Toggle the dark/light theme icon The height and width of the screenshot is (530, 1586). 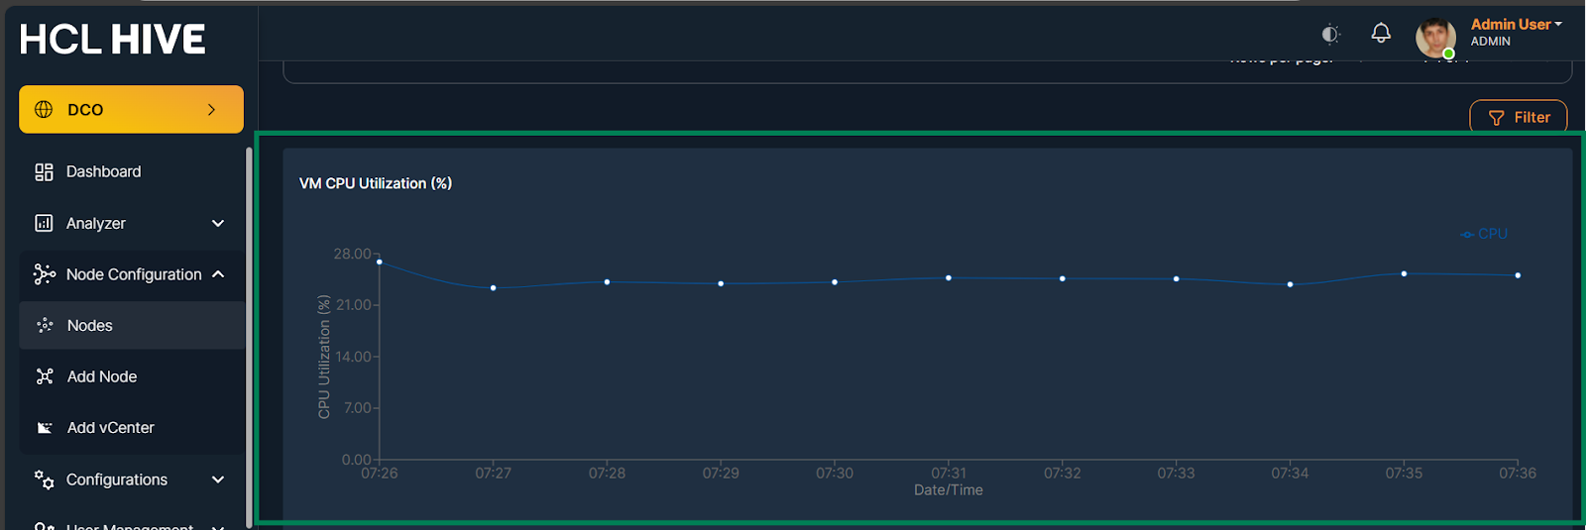coord(1331,35)
